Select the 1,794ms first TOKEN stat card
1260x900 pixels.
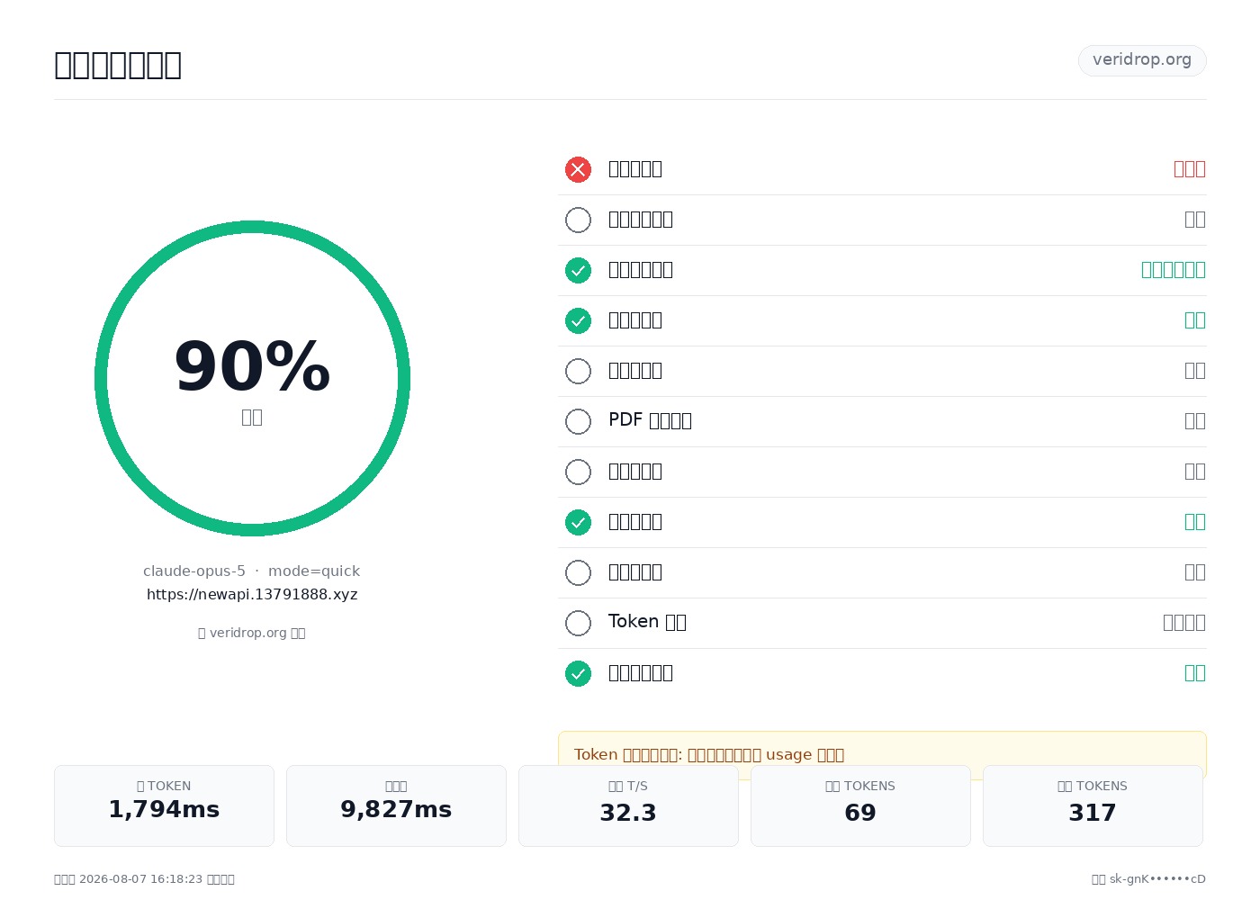tap(164, 805)
